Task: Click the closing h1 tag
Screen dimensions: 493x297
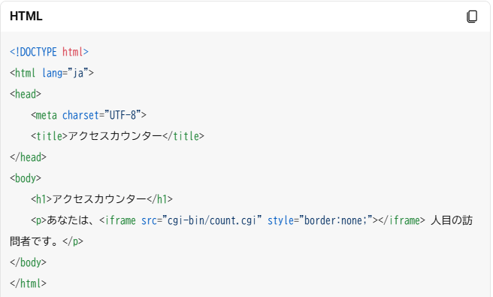Action: click(x=160, y=199)
